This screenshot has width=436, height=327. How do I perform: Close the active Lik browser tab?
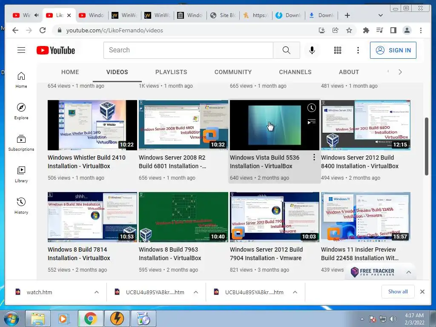tap(69, 15)
